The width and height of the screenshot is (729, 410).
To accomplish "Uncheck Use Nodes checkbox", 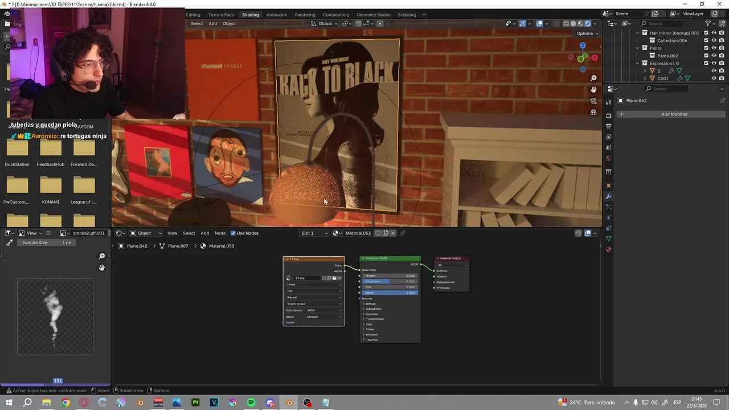I will [x=233, y=233].
